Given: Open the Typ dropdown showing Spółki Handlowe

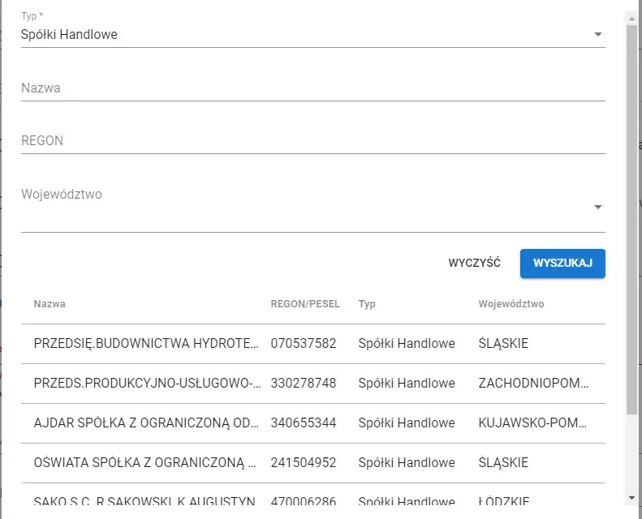Looking at the screenshot, I should coord(312,34).
